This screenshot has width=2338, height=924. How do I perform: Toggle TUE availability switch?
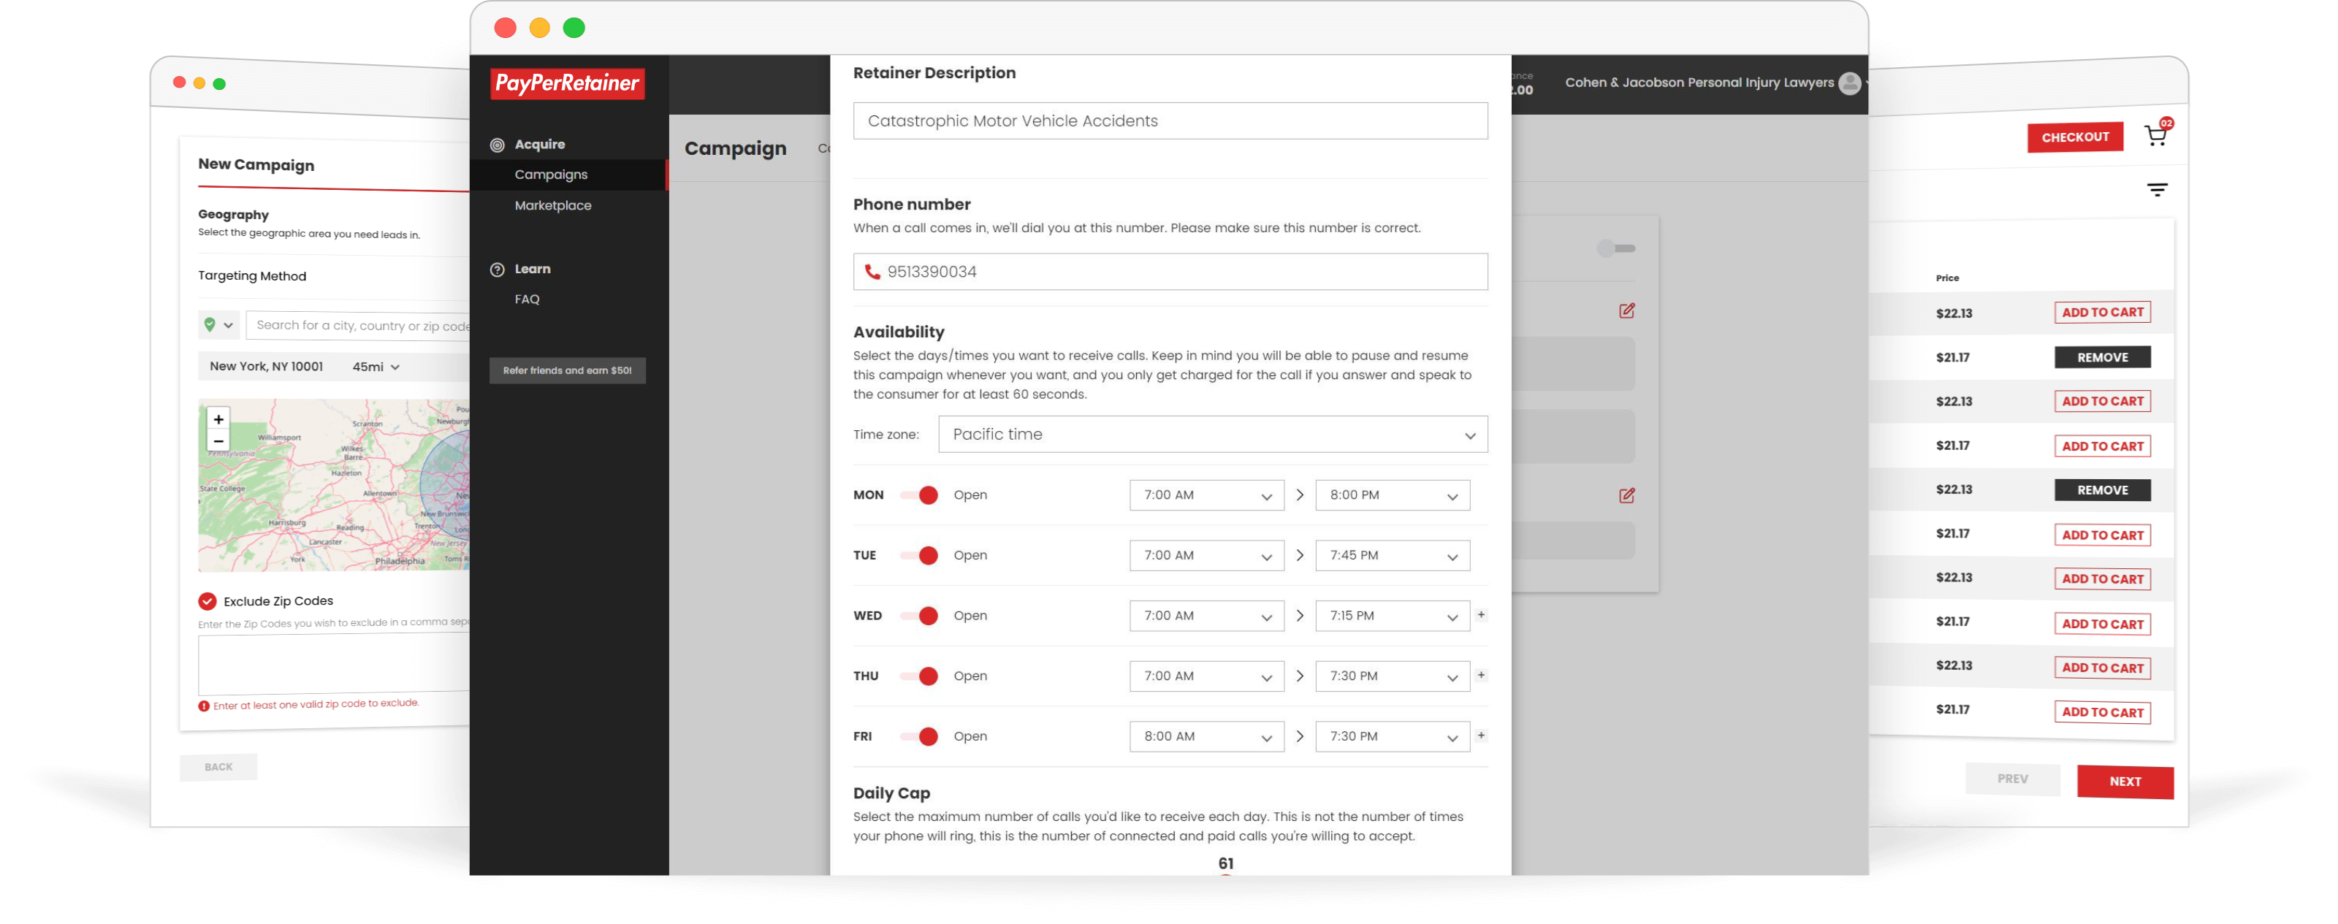[919, 555]
